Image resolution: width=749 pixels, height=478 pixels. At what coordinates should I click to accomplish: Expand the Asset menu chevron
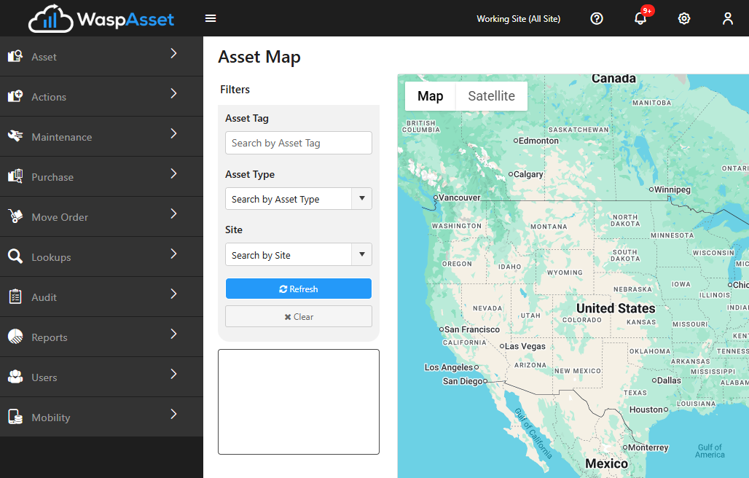(x=174, y=53)
